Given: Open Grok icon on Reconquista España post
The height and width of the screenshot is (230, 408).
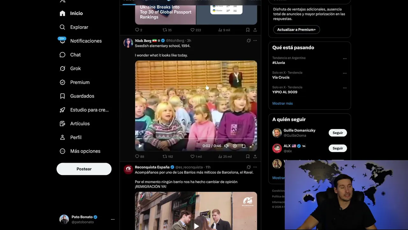Looking at the screenshot, I should [249, 167].
